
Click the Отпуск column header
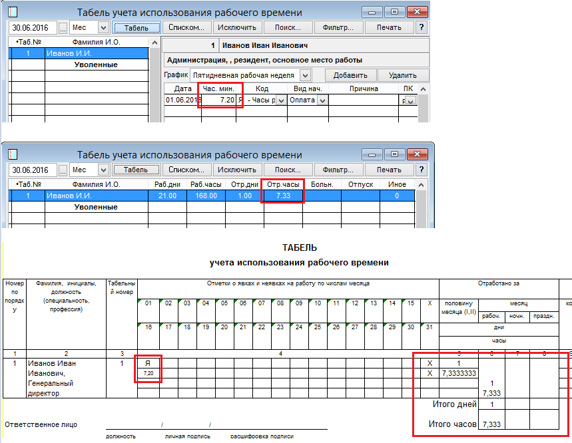click(x=360, y=185)
